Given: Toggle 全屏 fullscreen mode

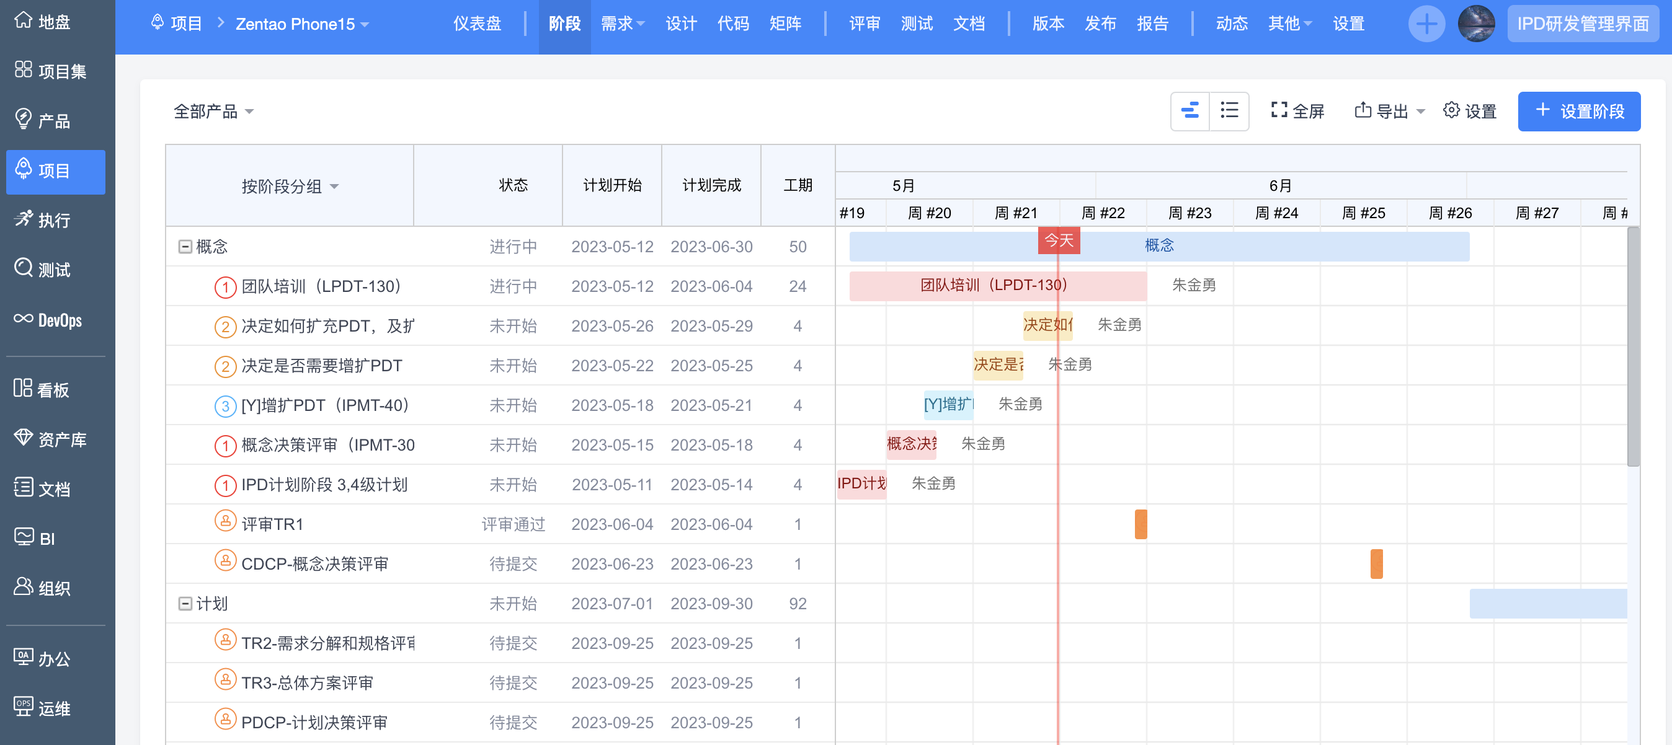Looking at the screenshot, I should 1297,111.
